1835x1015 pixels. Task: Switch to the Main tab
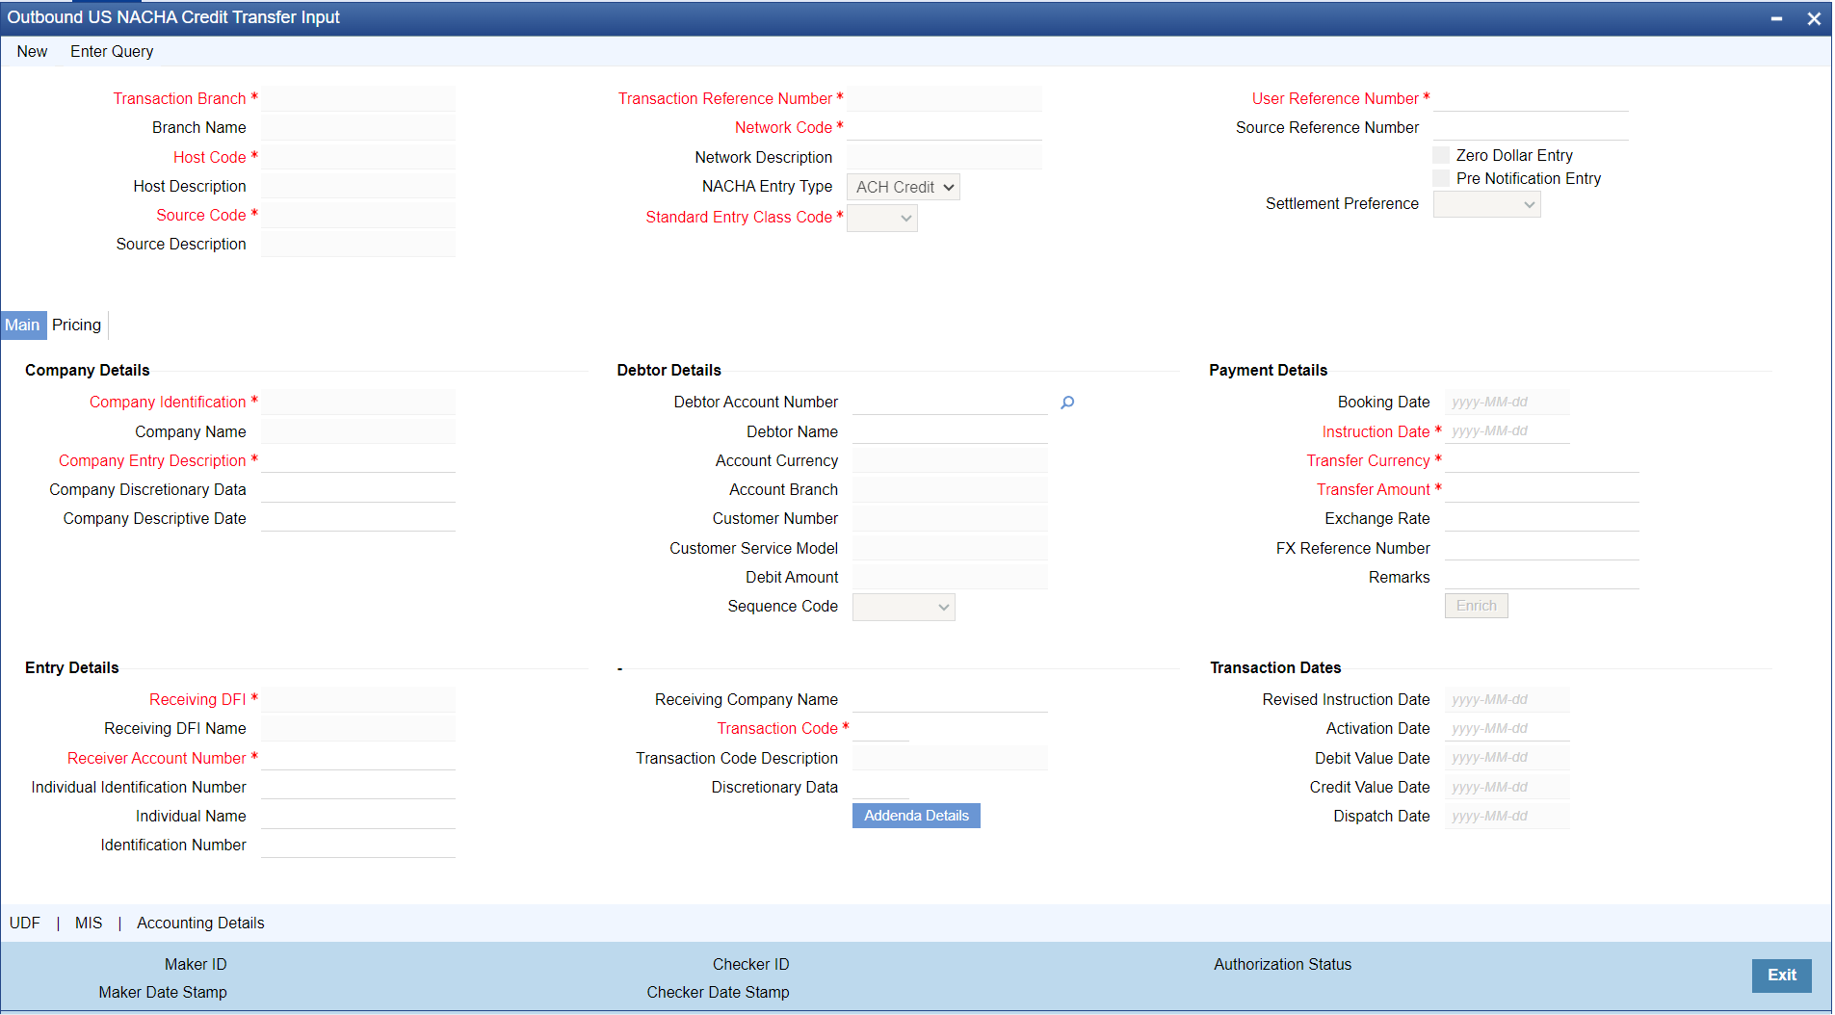(22, 325)
